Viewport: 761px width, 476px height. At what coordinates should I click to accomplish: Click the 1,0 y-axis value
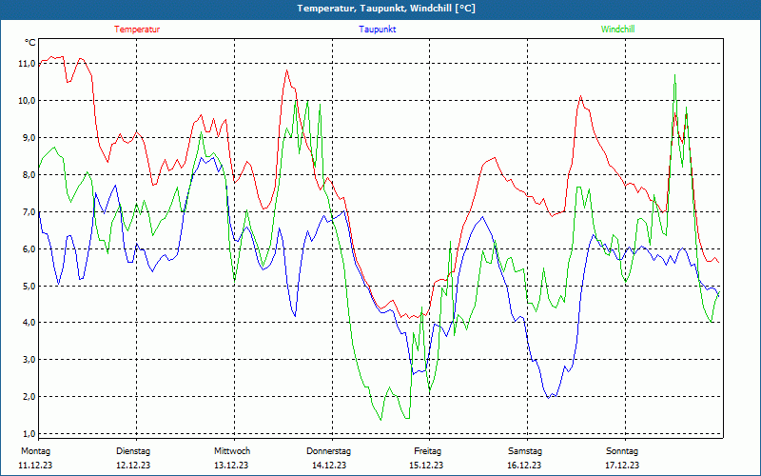coord(29,434)
